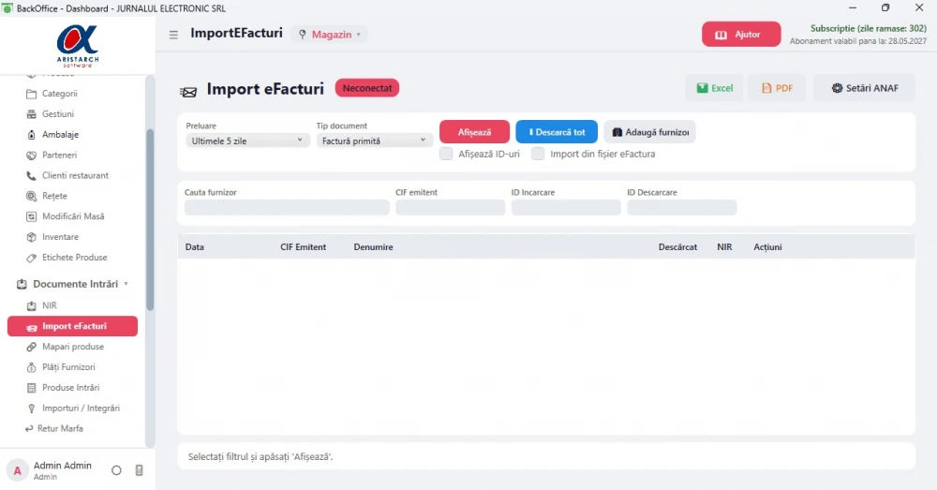This screenshot has width=937, height=490.
Task: Toggle Import din fișier eFactura checkbox
Action: (538, 155)
